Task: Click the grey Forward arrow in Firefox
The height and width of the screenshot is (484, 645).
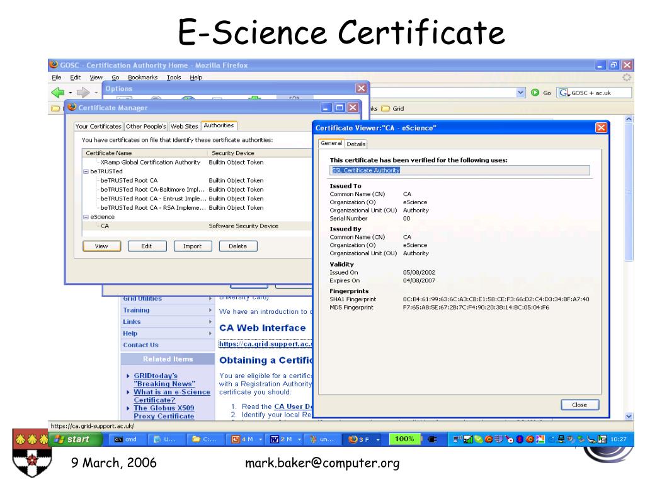Action: tap(83, 93)
